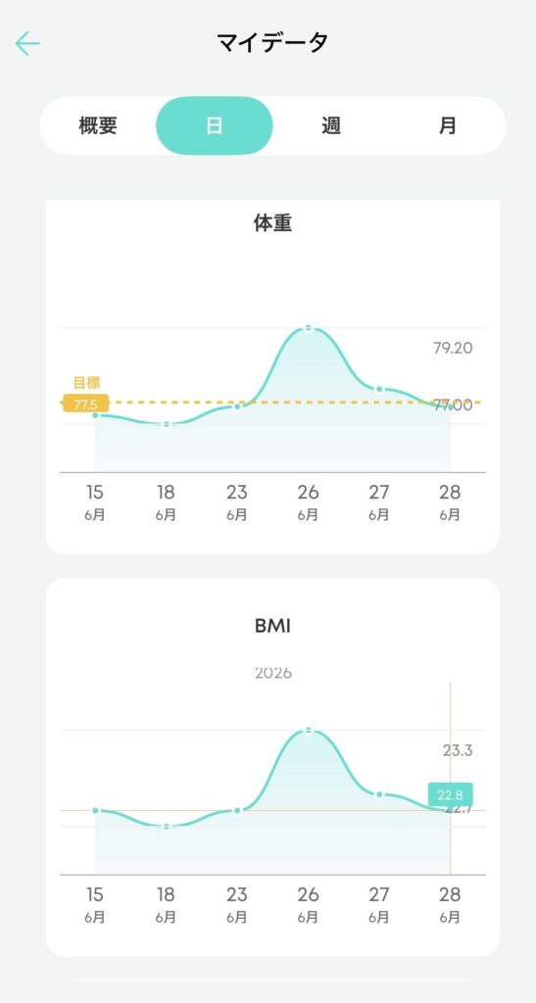This screenshot has width=536, height=1003.
Task: Select the BMI peak point on June 26
Action: [309, 731]
